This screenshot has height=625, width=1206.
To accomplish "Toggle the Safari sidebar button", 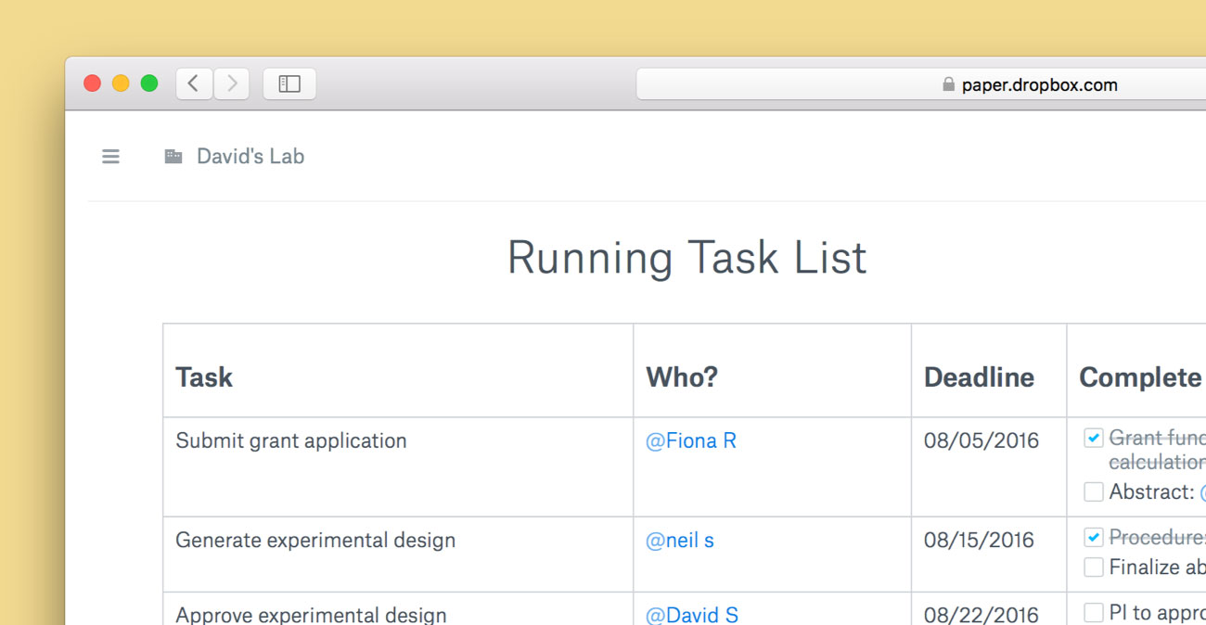I will point(289,83).
